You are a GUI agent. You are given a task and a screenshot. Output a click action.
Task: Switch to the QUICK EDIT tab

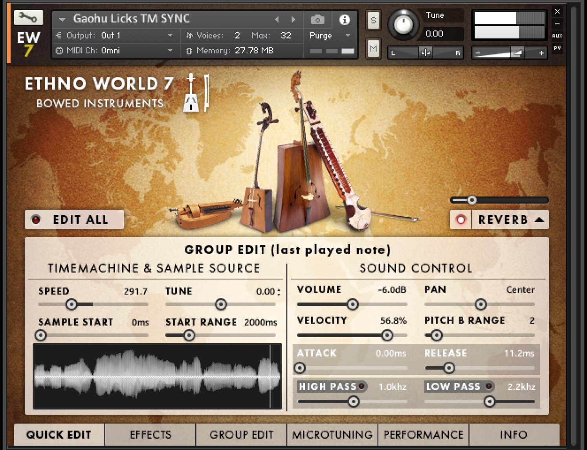pos(59,435)
